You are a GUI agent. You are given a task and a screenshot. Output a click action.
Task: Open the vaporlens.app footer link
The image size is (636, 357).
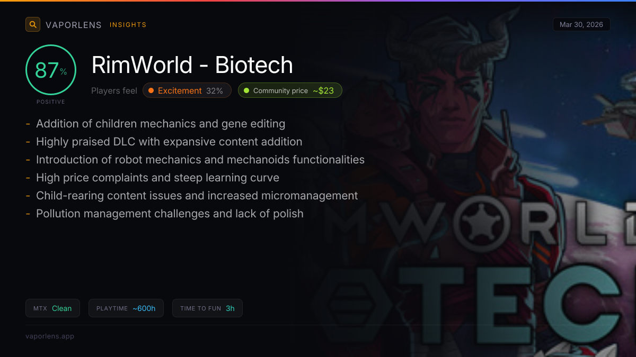point(50,336)
